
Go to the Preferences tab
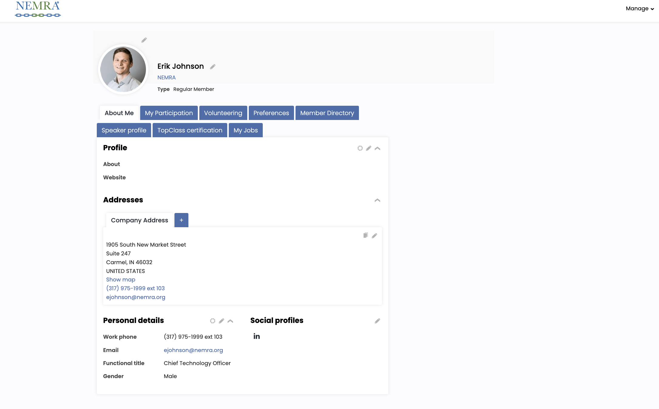tap(271, 113)
